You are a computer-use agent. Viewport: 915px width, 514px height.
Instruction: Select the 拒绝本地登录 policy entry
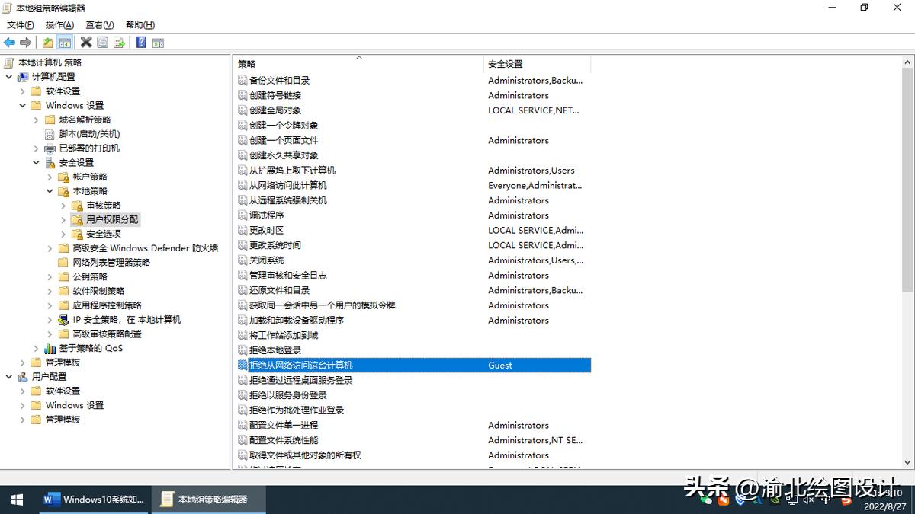[278, 350]
